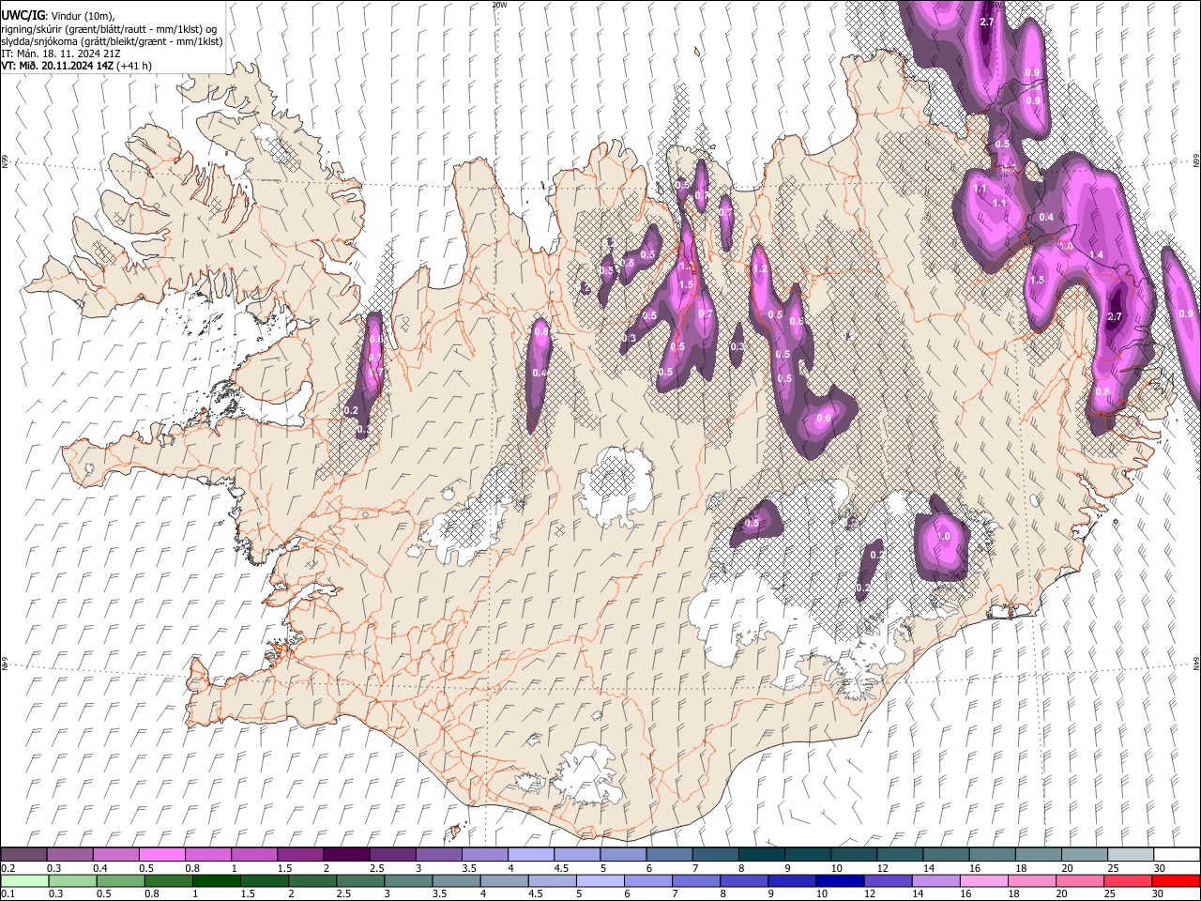Pick the white 30 swatch in upper legend row
The width and height of the screenshot is (1201, 901).
(x=1176, y=854)
